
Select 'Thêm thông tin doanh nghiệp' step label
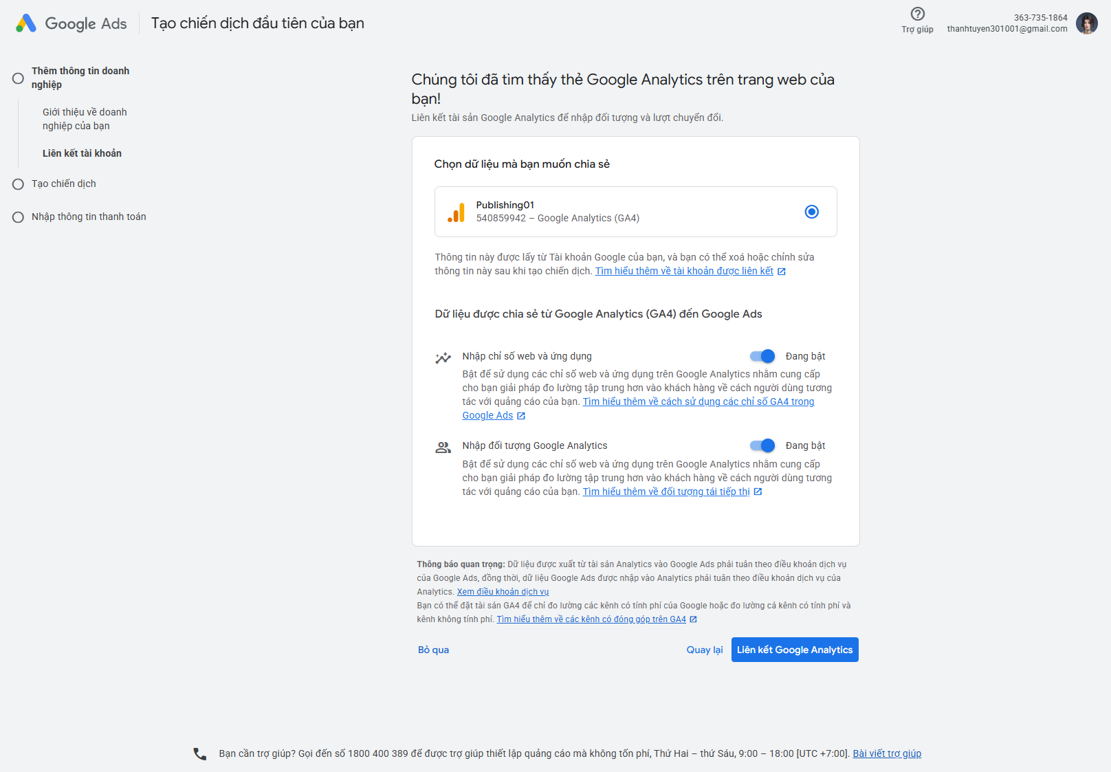80,78
